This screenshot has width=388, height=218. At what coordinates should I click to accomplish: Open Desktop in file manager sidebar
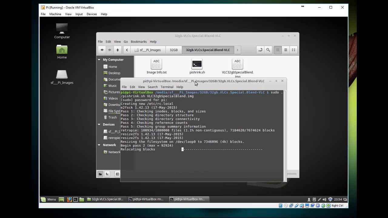click(x=114, y=73)
